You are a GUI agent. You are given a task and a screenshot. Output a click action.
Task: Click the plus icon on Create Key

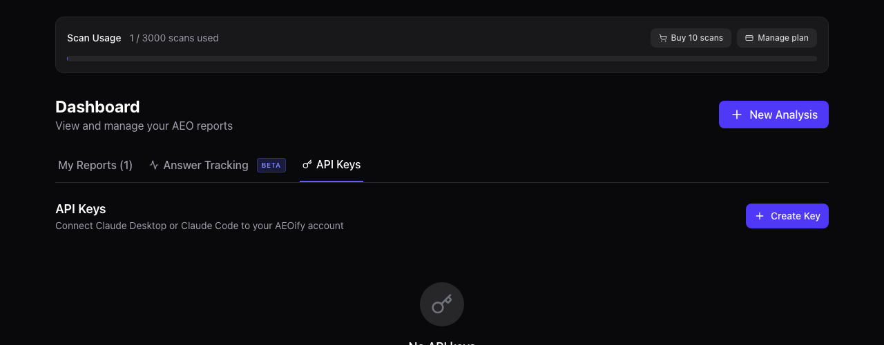tap(760, 216)
